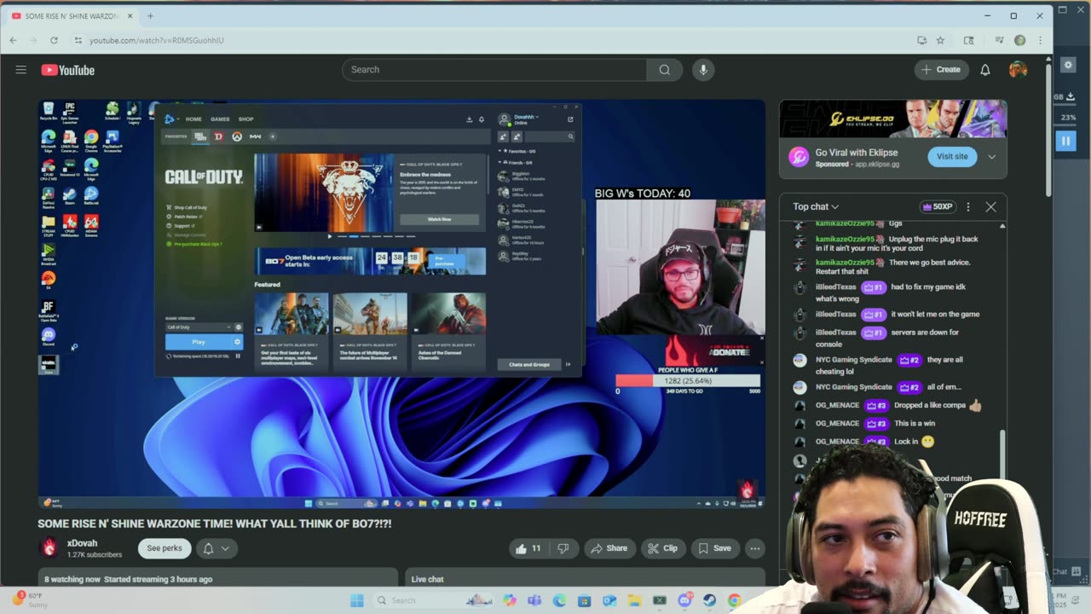
Task: Expand the Eklipse ad options chevron
Action: [991, 157]
